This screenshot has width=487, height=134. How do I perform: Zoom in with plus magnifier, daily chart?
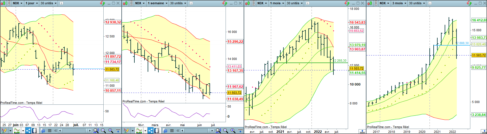[111, 131]
